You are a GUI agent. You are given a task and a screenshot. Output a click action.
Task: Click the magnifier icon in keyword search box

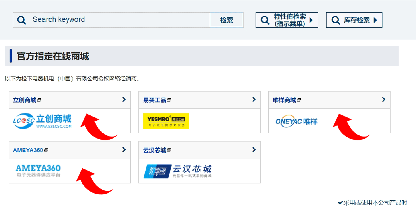22,20
